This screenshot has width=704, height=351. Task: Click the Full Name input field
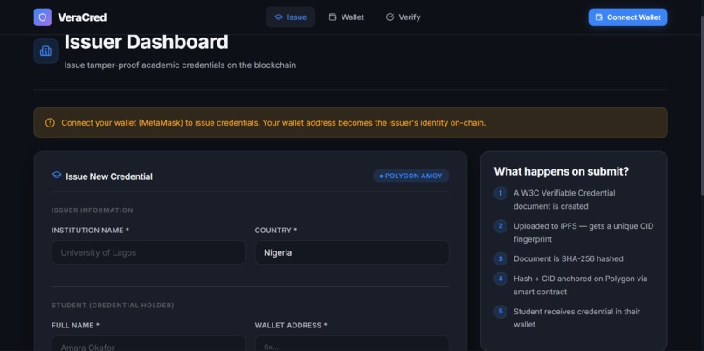[x=148, y=343]
